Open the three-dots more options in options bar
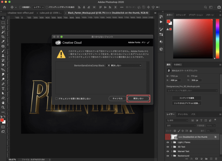 122,7
